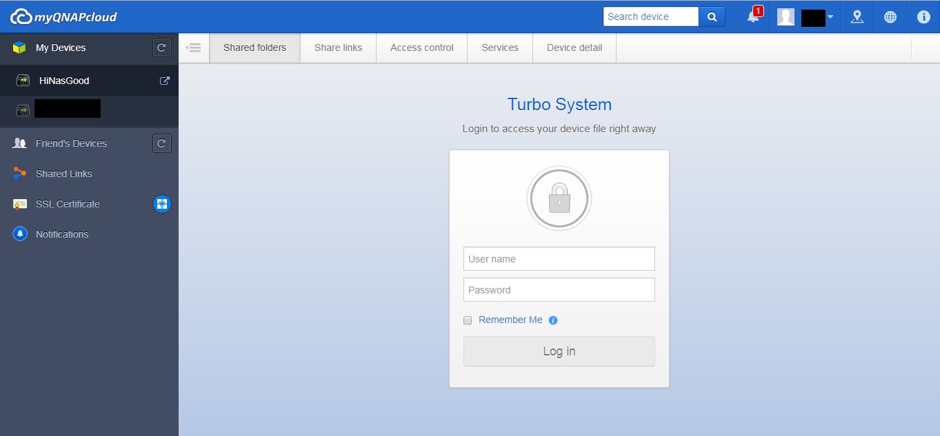Click the sidebar Notifications bell icon
This screenshot has height=436, width=940.
pyautogui.click(x=19, y=234)
